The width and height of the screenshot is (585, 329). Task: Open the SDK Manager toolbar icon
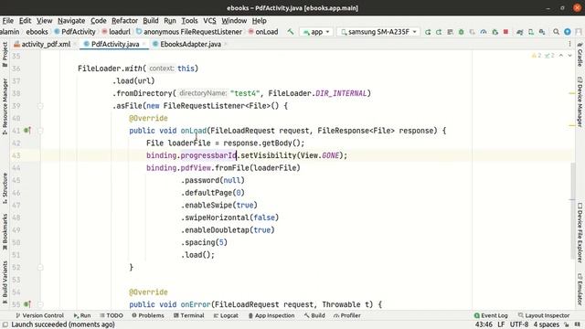(542, 32)
